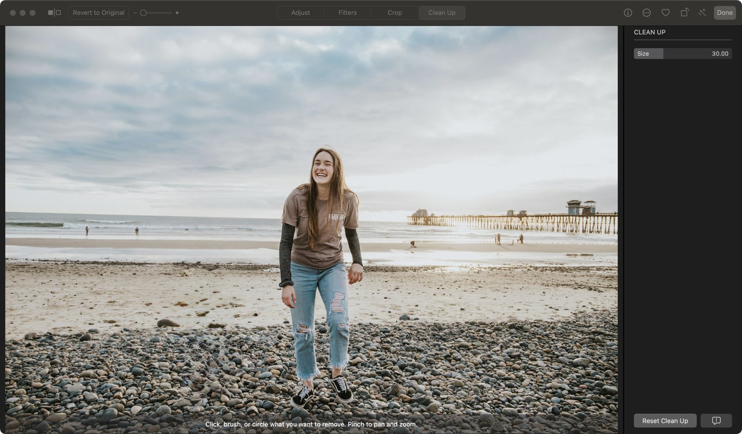Open the More options ellipsis icon

(647, 13)
